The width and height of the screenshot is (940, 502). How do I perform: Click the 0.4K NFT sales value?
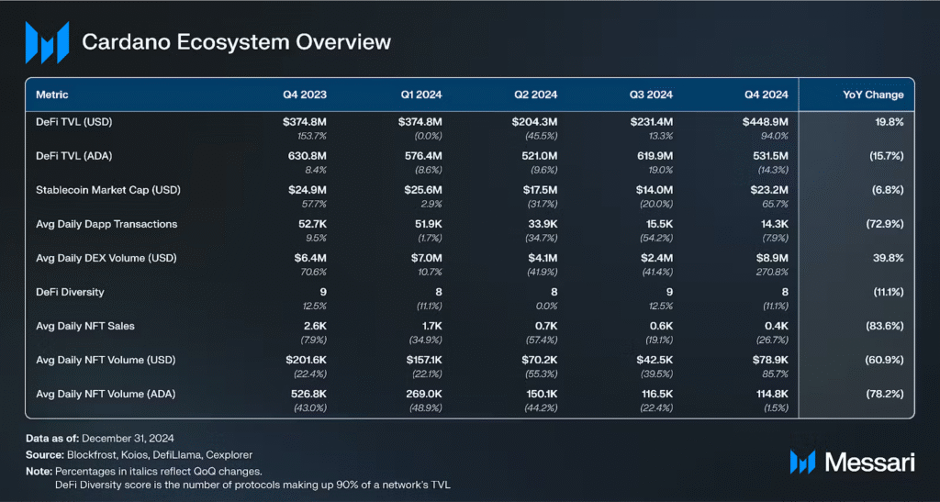[x=777, y=327]
